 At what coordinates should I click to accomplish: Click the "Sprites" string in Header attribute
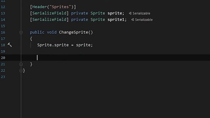coord(60,7)
